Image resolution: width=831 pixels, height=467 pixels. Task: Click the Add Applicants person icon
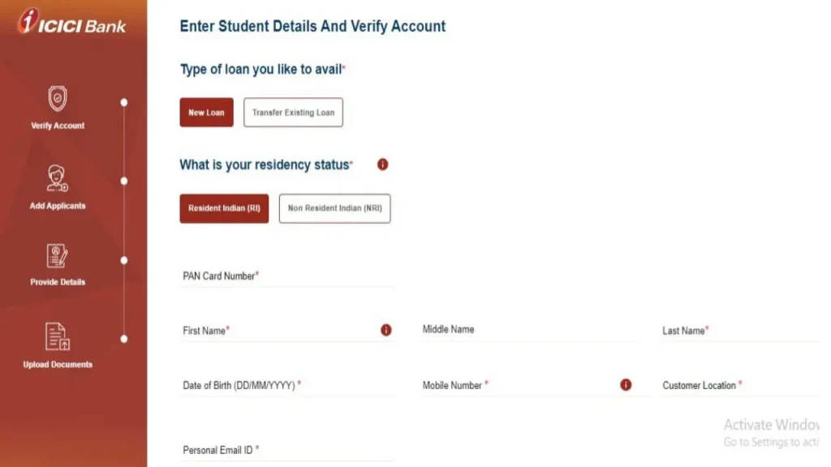(58, 178)
